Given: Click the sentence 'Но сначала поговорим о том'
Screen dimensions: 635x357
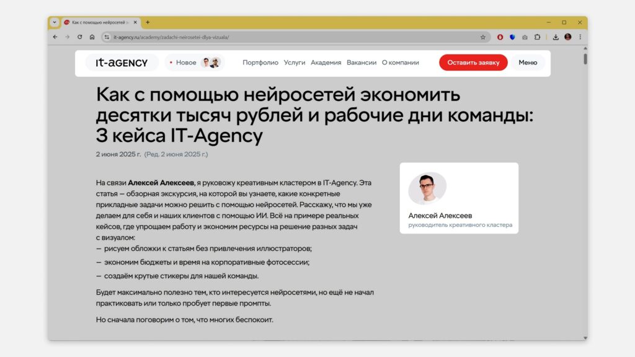Looking at the screenshot, I should coord(185,320).
